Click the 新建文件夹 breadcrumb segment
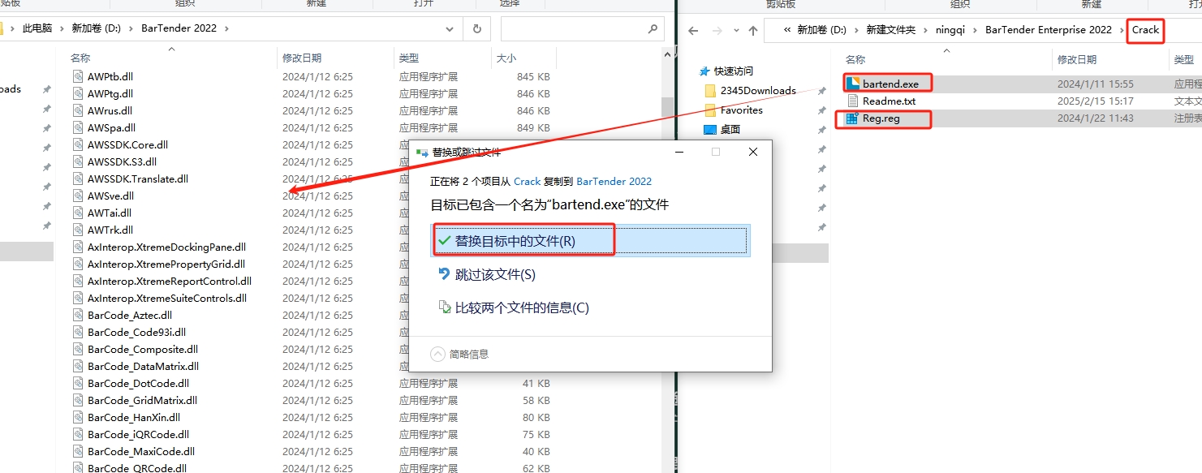 (x=890, y=30)
